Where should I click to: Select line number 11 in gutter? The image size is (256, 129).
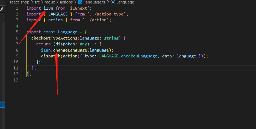pyautogui.click(x=16, y=68)
